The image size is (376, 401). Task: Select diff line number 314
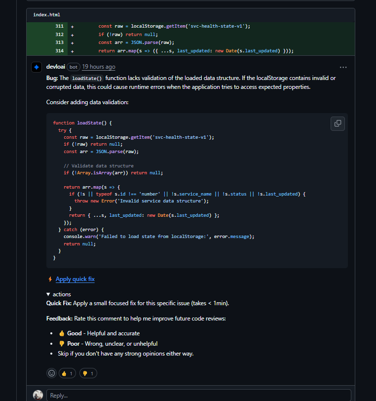click(x=60, y=51)
